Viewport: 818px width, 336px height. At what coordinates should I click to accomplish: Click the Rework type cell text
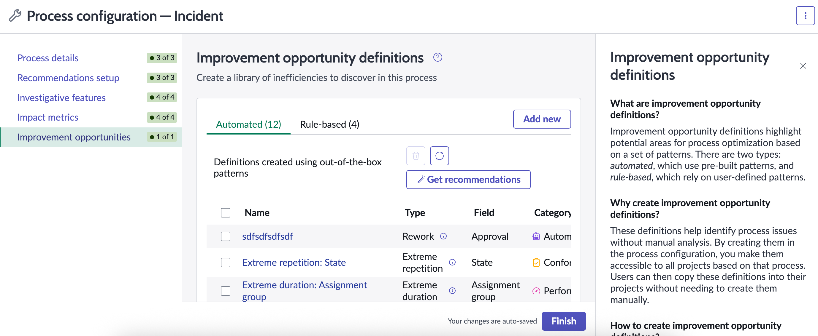coord(418,236)
